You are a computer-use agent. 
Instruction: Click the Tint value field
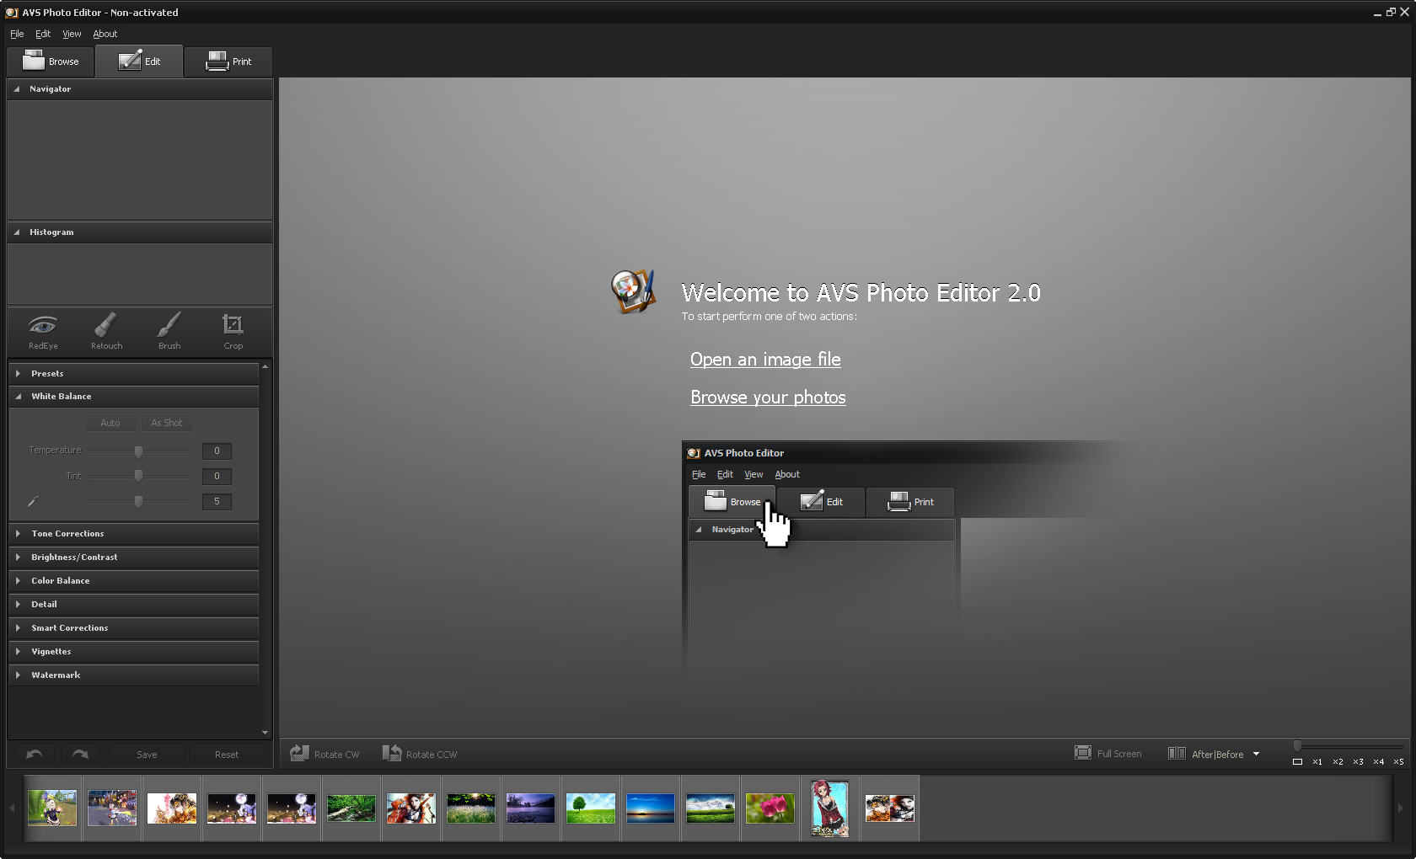[x=217, y=476]
